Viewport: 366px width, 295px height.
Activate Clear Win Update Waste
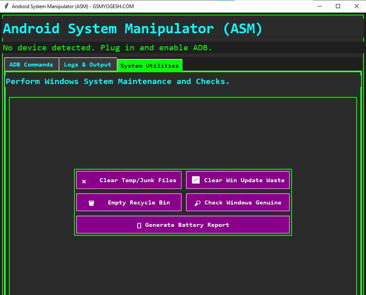click(238, 179)
